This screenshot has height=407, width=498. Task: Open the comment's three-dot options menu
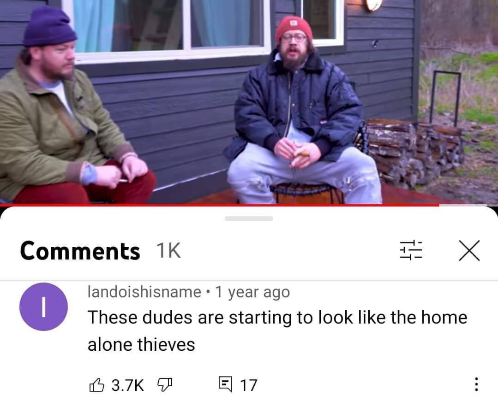click(x=476, y=384)
